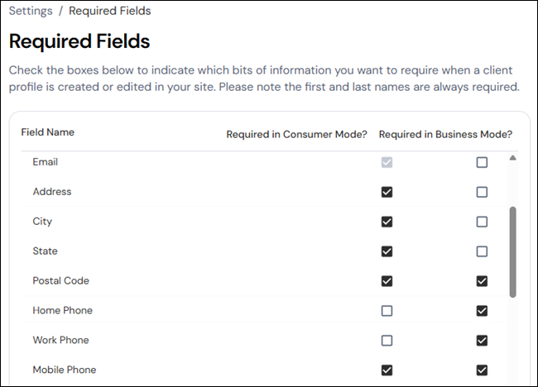Uncheck City required in Consumer Mode
The width and height of the screenshot is (538, 387).
coord(387,222)
